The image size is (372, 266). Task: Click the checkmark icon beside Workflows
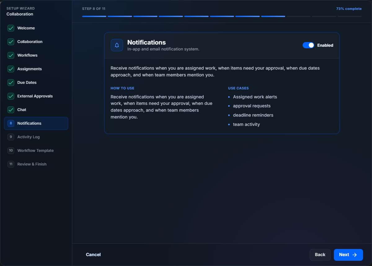tap(11, 55)
